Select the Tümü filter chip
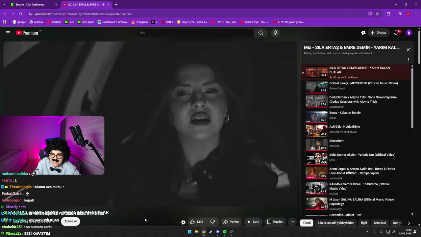421x237 pixels. 307,223
